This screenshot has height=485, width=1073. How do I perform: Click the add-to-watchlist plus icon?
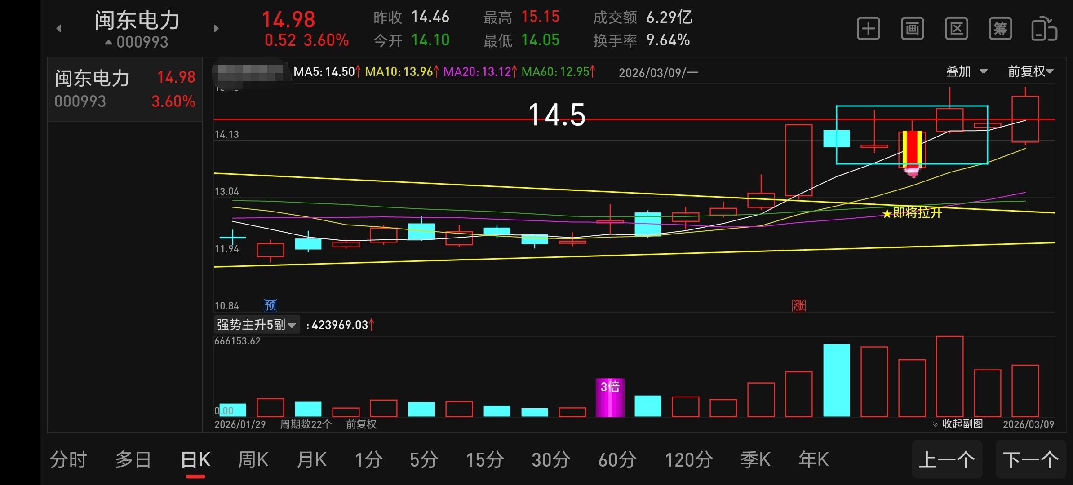tap(868, 29)
